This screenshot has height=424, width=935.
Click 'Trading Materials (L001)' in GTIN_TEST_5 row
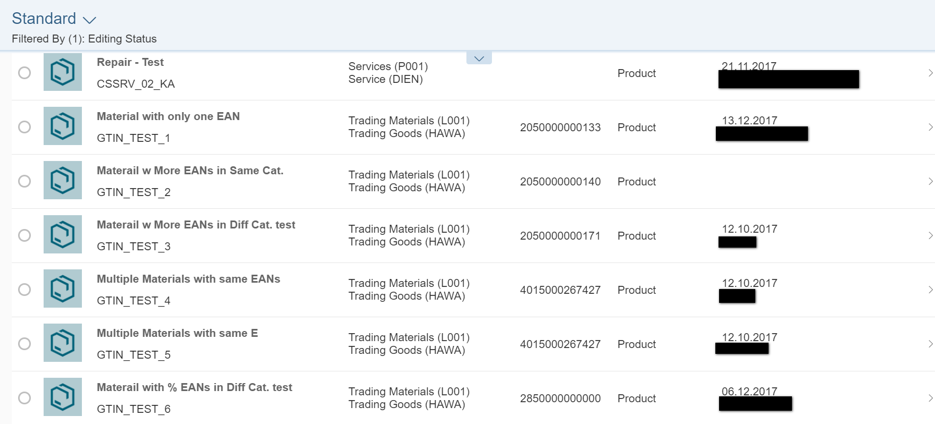pyautogui.click(x=409, y=337)
